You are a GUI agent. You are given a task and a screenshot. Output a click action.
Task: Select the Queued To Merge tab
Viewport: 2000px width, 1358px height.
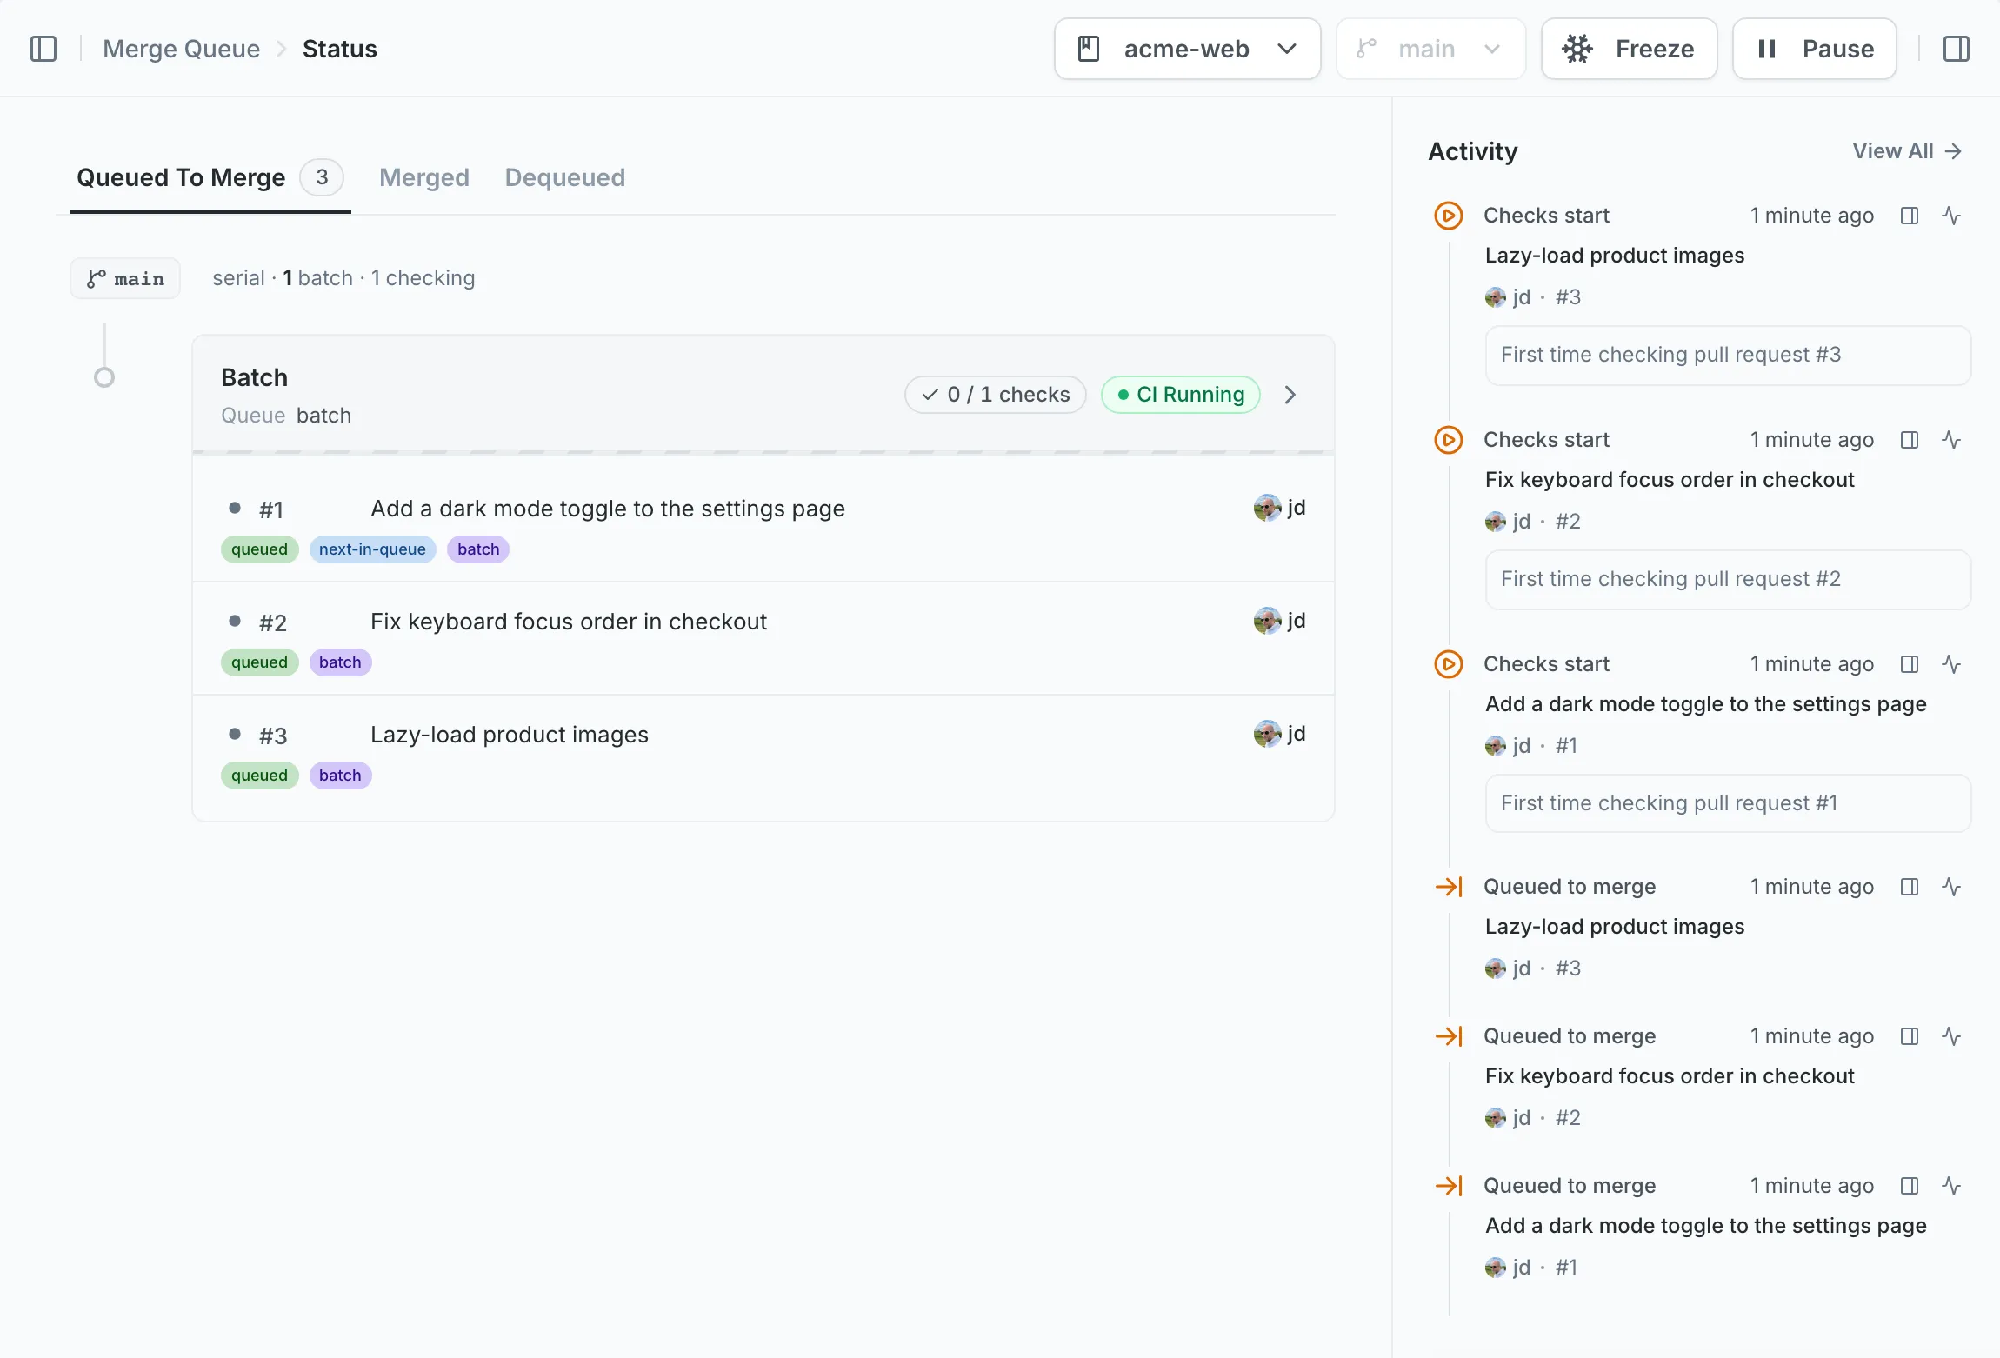click(210, 178)
